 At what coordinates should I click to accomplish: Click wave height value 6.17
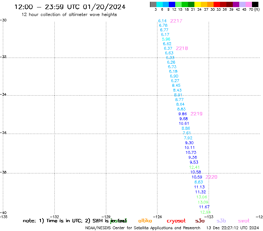[165, 34]
